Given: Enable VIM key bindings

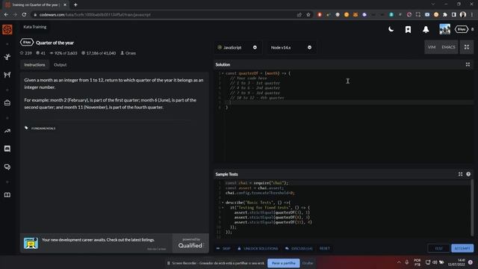Looking at the screenshot, I should pos(432,47).
